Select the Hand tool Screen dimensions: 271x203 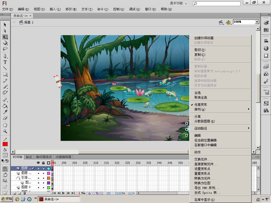(x=5, y=125)
